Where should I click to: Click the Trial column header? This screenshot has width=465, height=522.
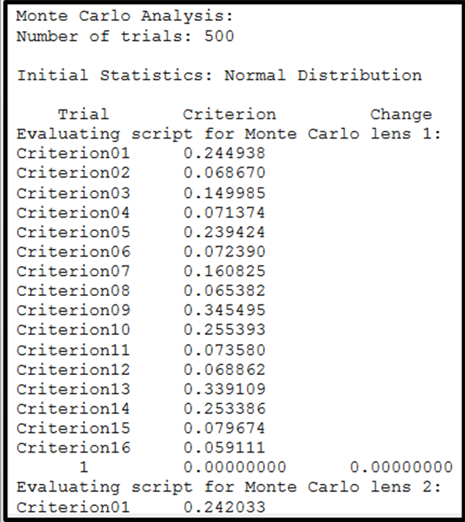(83, 114)
